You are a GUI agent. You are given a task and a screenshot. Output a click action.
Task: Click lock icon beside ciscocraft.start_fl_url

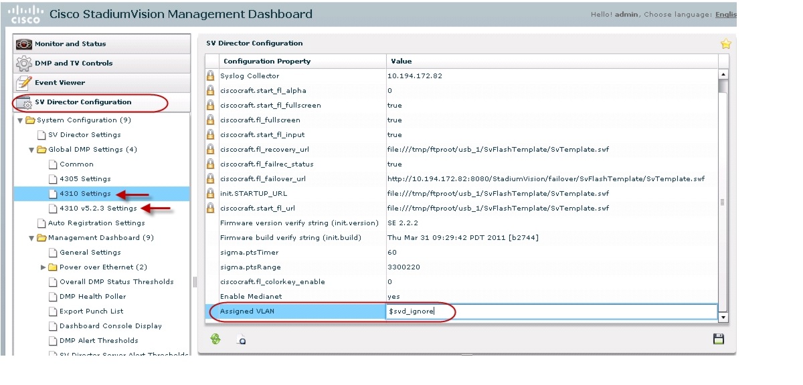coord(210,208)
